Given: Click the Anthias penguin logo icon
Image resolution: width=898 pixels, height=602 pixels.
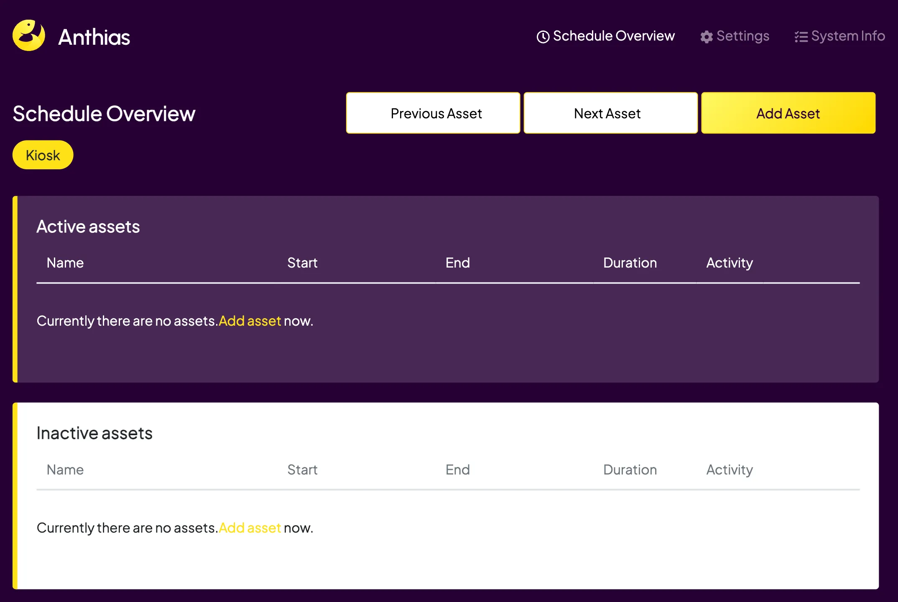Looking at the screenshot, I should (28, 36).
